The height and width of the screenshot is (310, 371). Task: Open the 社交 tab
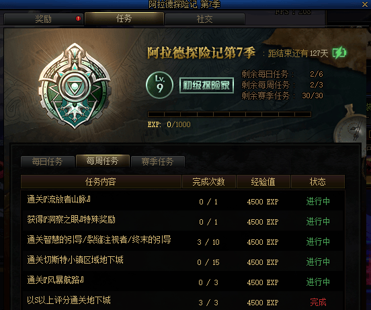pos(205,19)
